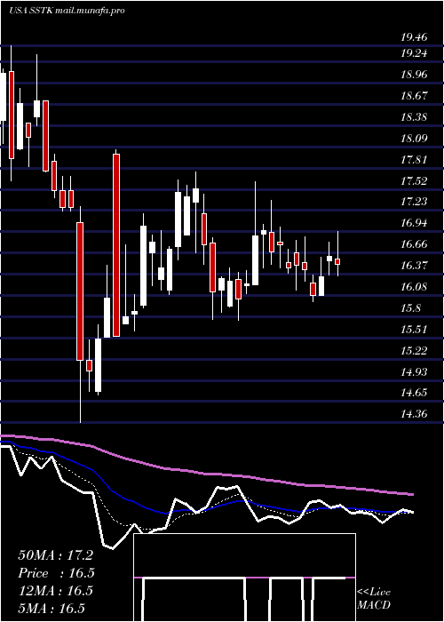Click the tallest red candlestick body
Viewport: 444px width, 622px height.
point(116,245)
